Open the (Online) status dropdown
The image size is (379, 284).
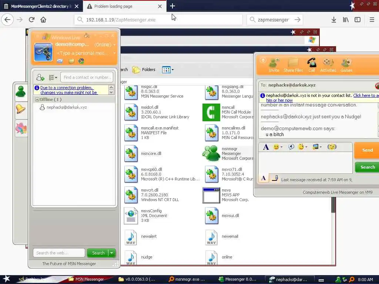pos(105,45)
